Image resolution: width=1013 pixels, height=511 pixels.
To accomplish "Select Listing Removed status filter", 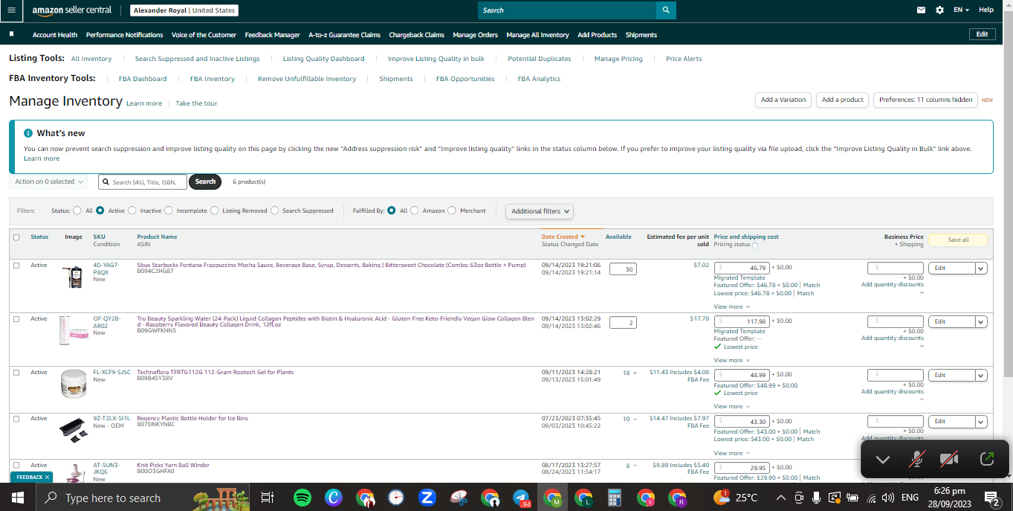I will pyautogui.click(x=215, y=210).
